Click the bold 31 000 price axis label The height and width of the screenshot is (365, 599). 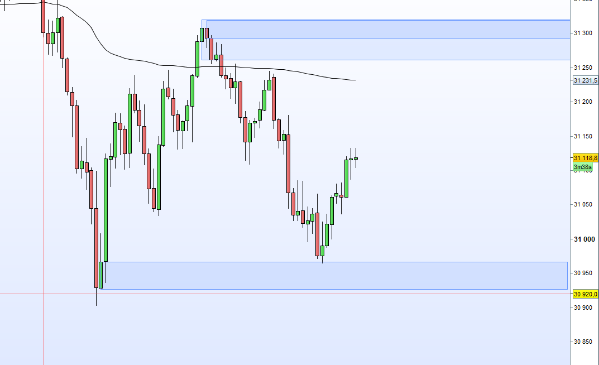(x=583, y=239)
